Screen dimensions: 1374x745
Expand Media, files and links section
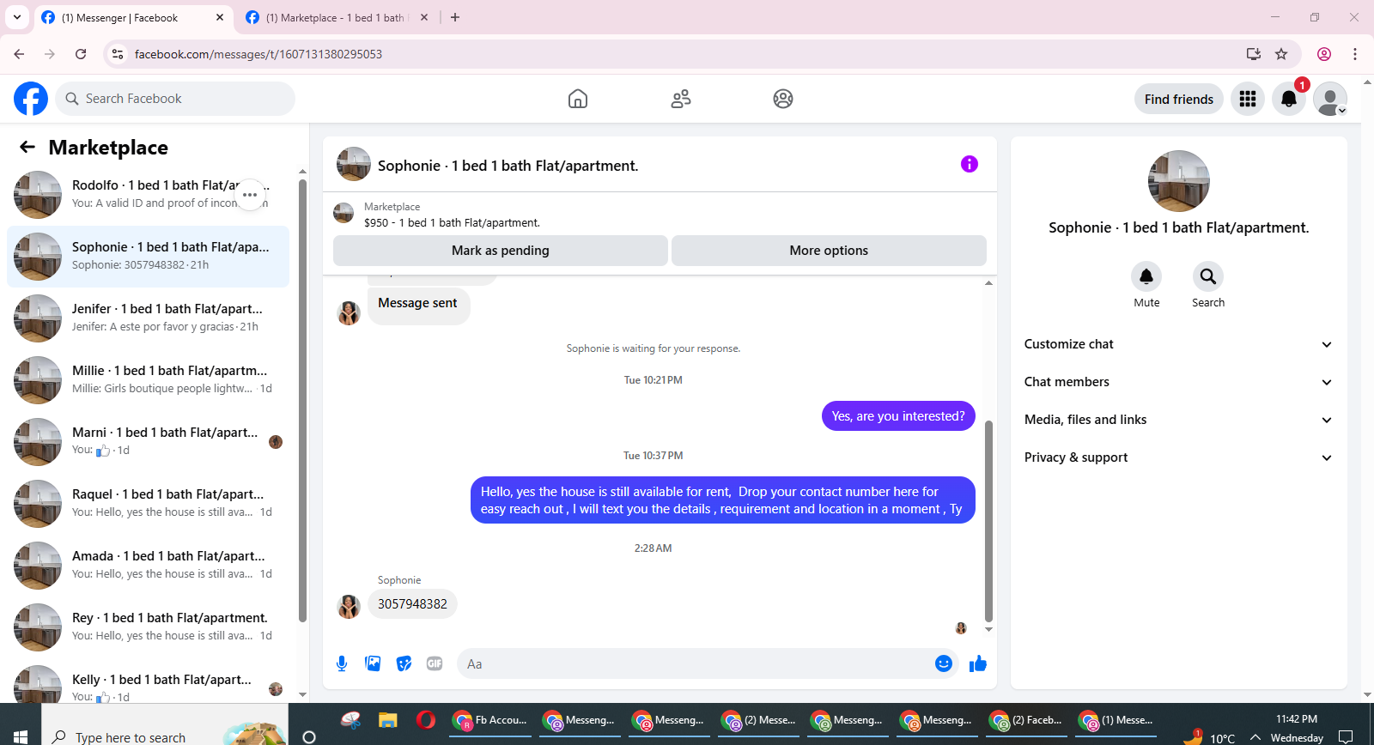pos(1178,420)
